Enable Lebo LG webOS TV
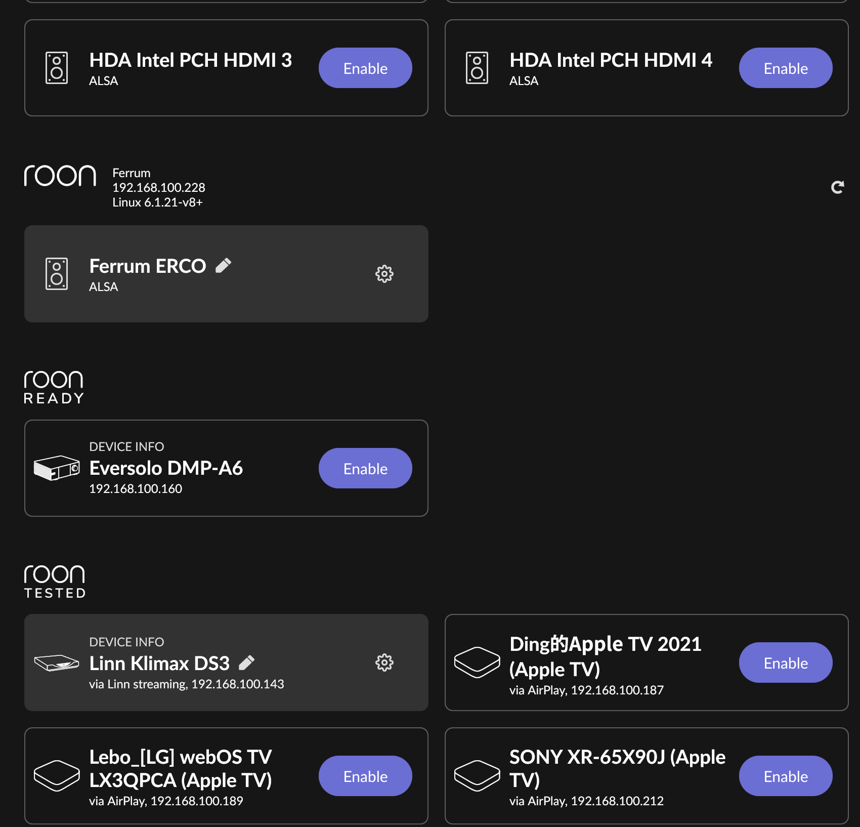Screen dimensions: 860x827 365,776
